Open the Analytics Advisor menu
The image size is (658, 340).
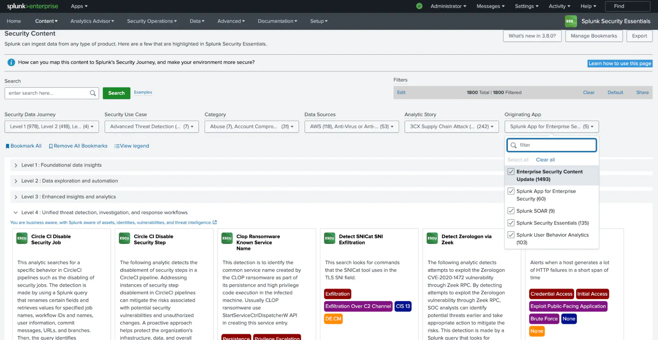92,21
